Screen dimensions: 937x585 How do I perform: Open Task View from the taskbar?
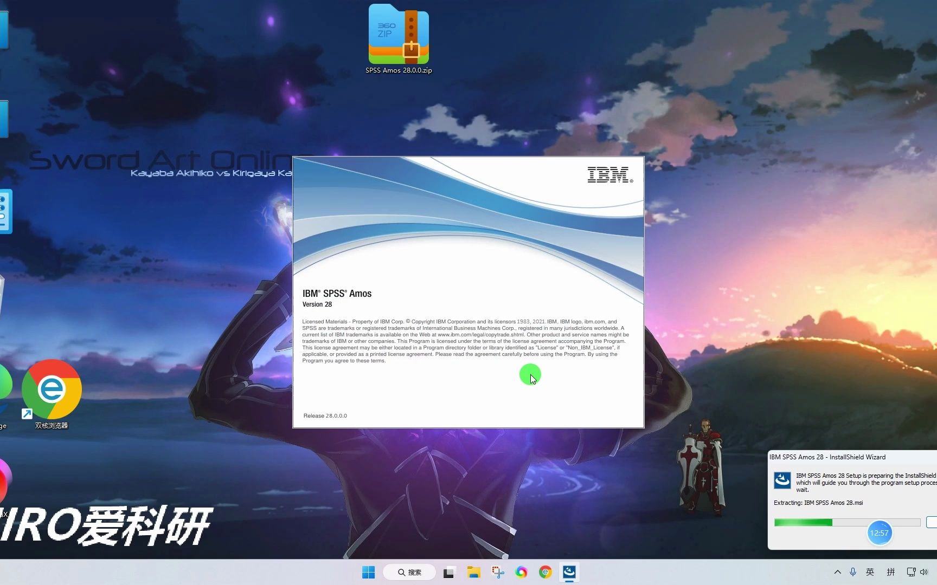(449, 572)
